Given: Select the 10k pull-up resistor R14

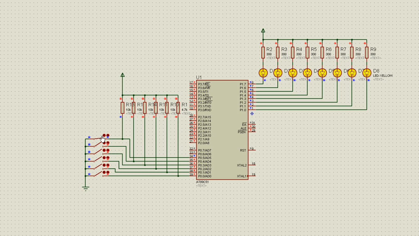Looking at the screenshot, I should (145, 108).
